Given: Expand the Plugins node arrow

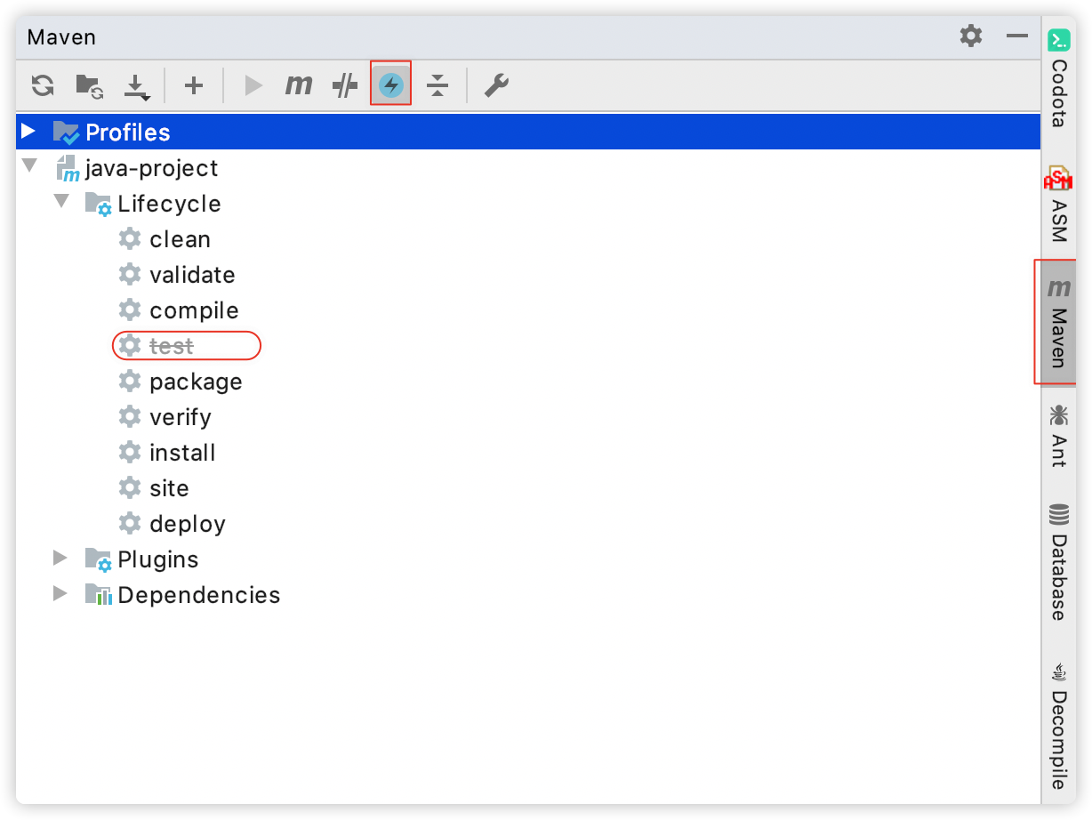Looking at the screenshot, I should [60, 559].
